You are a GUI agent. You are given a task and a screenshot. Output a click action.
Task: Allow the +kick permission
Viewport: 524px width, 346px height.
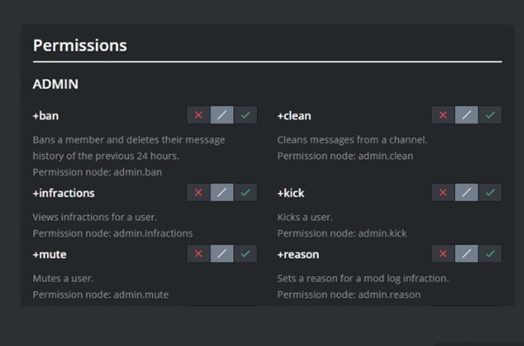tap(490, 192)
